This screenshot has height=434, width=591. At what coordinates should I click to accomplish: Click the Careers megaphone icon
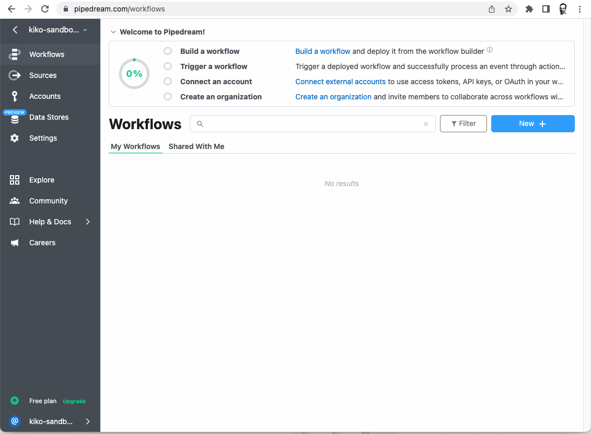click(14, 243)
